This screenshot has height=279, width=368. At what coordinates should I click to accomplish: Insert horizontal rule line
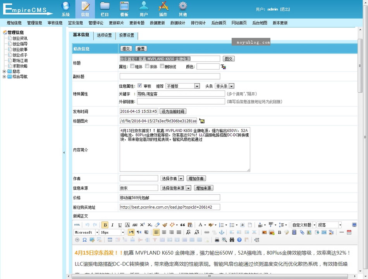click(x=342, y=232)
